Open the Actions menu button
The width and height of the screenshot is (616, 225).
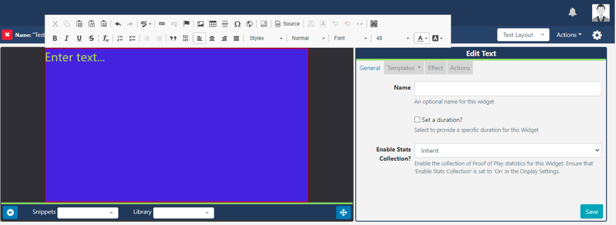(569, 35)
